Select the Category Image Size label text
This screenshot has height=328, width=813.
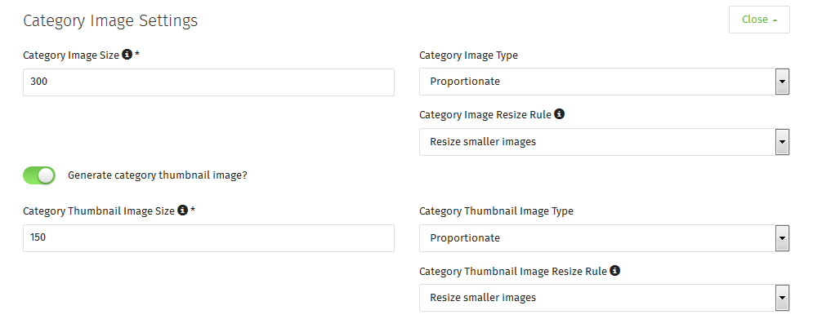click(71, 55)
